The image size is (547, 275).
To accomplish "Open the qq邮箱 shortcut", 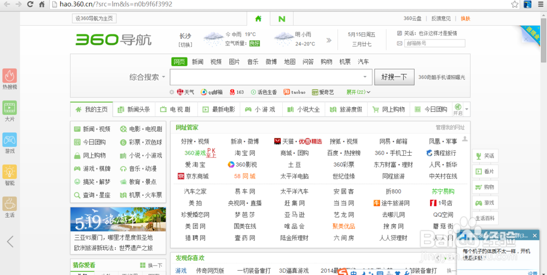I will tap(211, 92).
